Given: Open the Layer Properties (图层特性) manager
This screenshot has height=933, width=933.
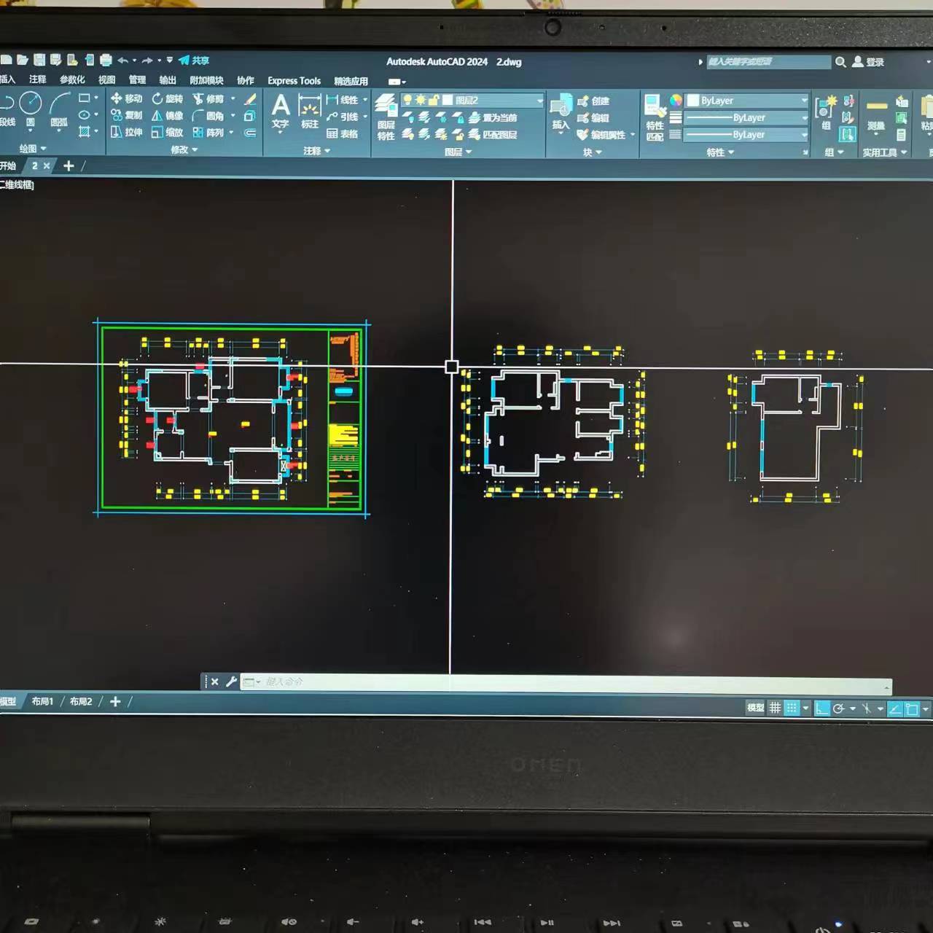Looking at the screenshot, I should 386,117.
